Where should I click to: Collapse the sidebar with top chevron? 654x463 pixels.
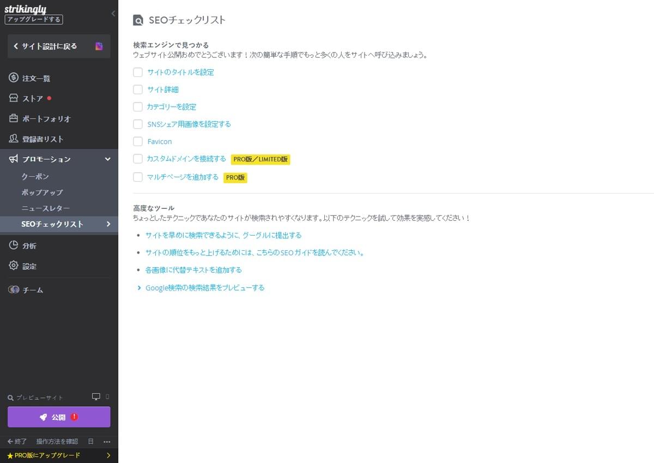(x=113, y=14)
